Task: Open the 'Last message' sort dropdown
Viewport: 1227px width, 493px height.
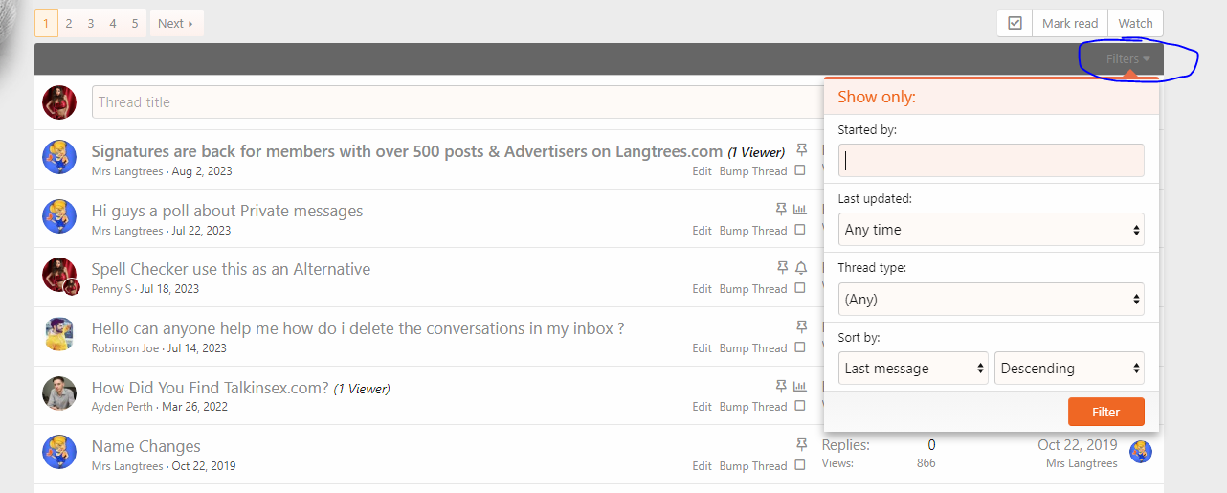Action: 913,369
